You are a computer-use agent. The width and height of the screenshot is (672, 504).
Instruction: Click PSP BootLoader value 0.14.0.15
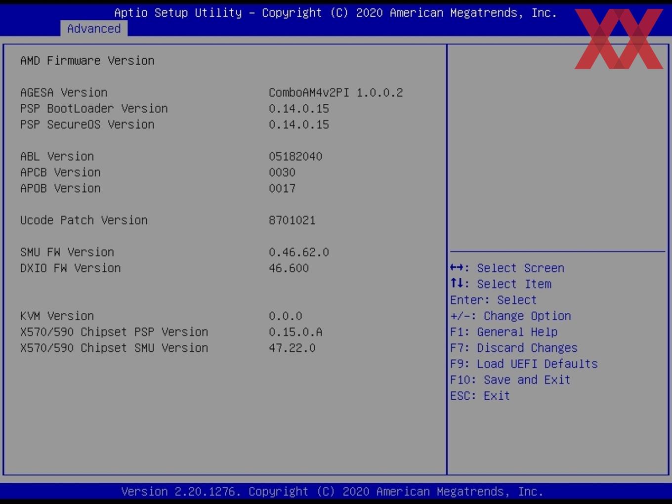(x=299, y=109)
